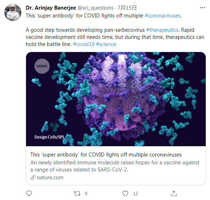Click the like count 12

click(x=135, y=194)
